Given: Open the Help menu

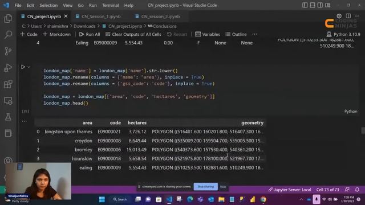Looking at the screenshot, I should pos(128,5).
